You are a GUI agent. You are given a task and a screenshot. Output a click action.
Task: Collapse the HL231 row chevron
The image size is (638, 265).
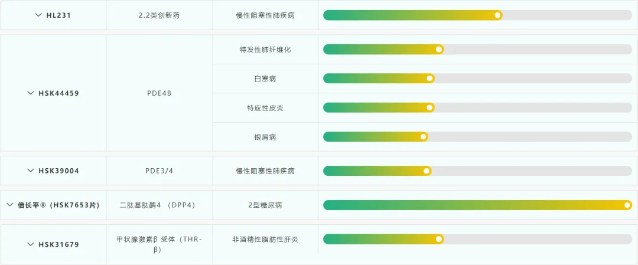[39, 15]
